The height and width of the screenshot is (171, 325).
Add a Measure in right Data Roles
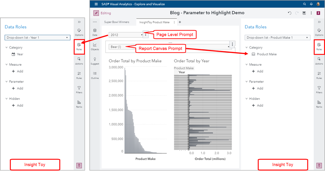[x=257, y=71]
